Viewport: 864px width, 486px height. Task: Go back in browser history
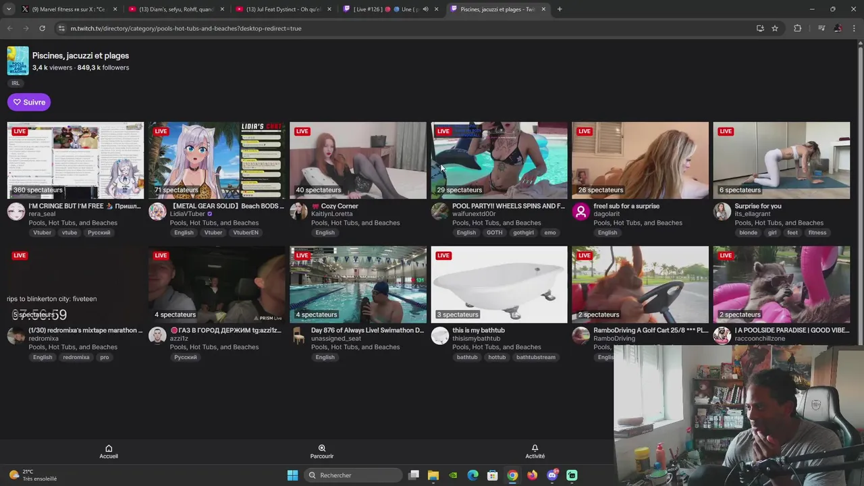click(9, 28)
